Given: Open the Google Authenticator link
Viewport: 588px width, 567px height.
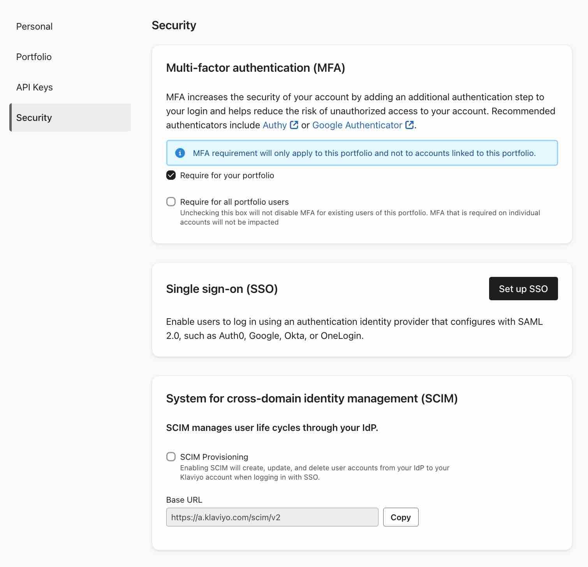Looking at the screenshot, I should point(358,125).
